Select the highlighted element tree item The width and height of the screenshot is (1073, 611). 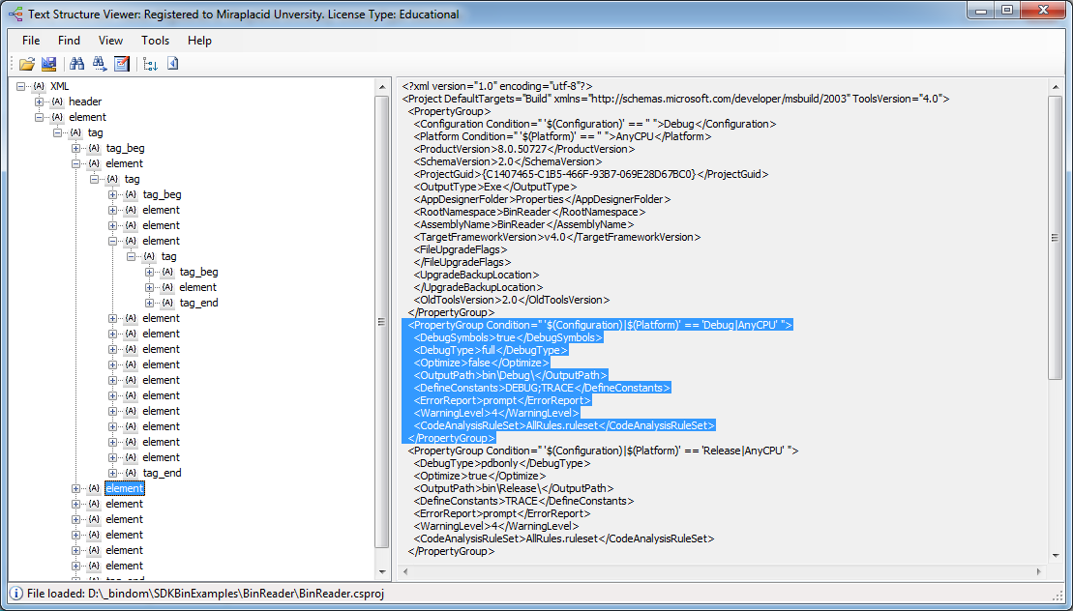point(124,488)
